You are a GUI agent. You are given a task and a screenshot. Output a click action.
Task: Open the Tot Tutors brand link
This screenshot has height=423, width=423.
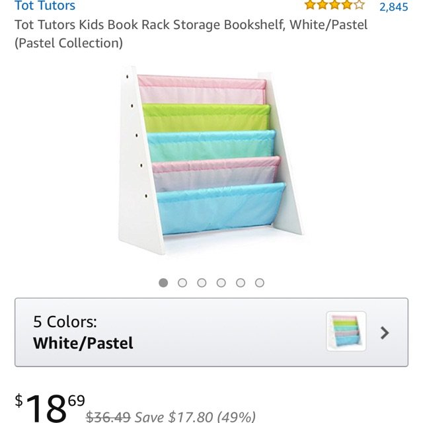[x=45, y=6]
